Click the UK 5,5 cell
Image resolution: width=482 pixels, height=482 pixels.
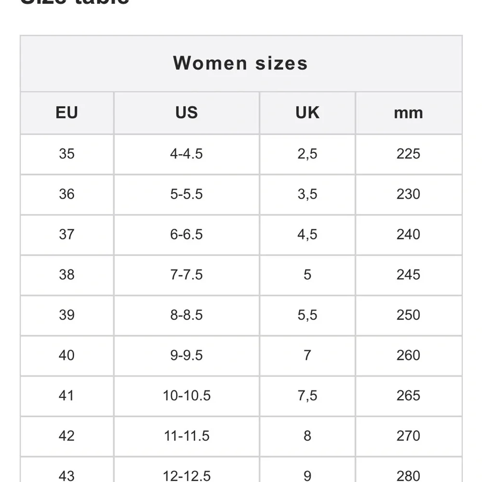[x=307, y=315]
